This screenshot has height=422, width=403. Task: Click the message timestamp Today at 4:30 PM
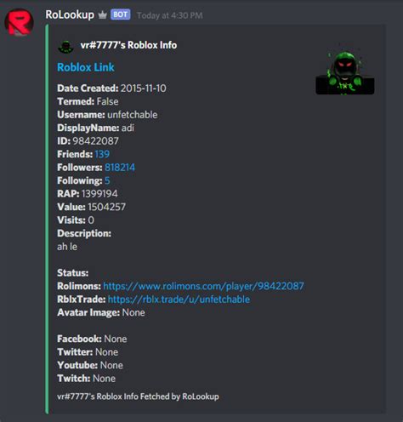pos(170,15)
